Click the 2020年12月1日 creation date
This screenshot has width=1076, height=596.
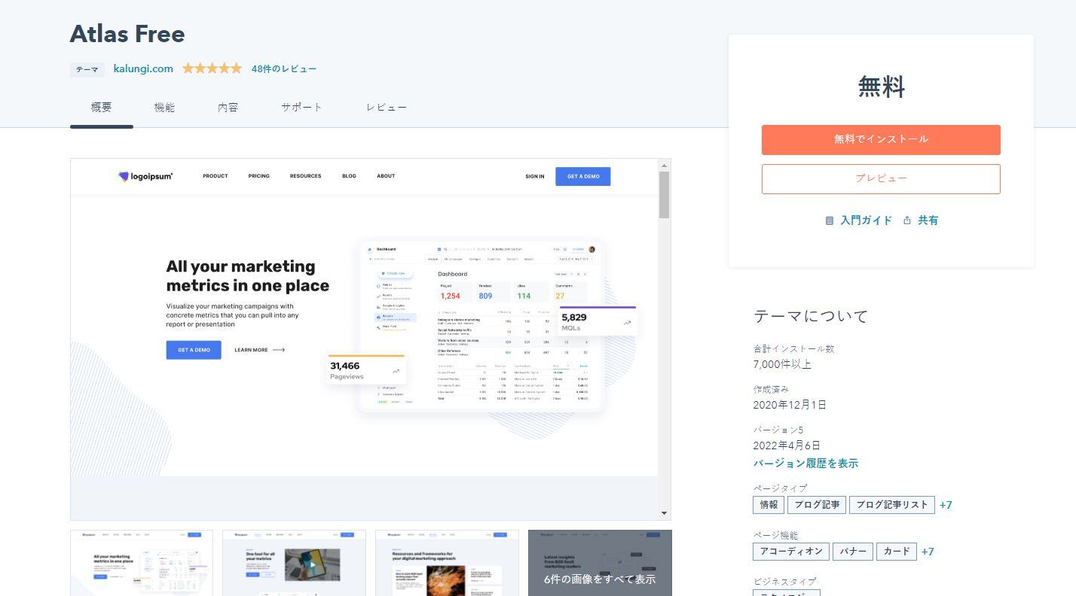[790, 405]
